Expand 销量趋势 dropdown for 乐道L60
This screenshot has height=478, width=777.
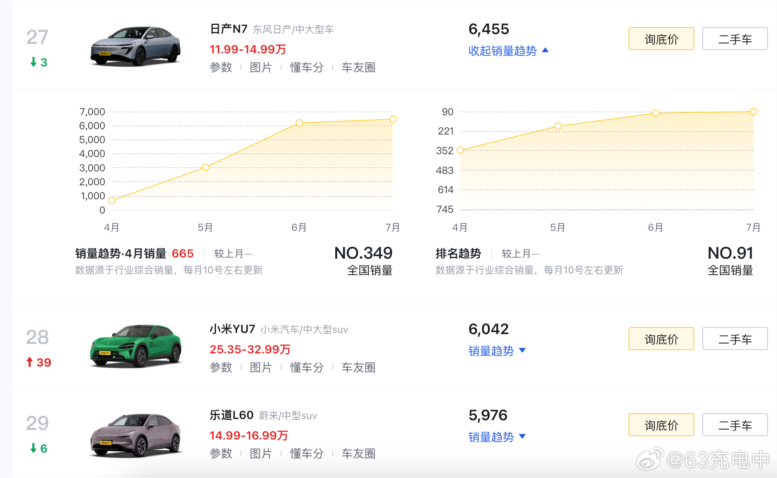[497, 437]
